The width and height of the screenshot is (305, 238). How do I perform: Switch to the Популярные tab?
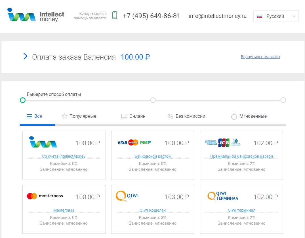(79, 116)
